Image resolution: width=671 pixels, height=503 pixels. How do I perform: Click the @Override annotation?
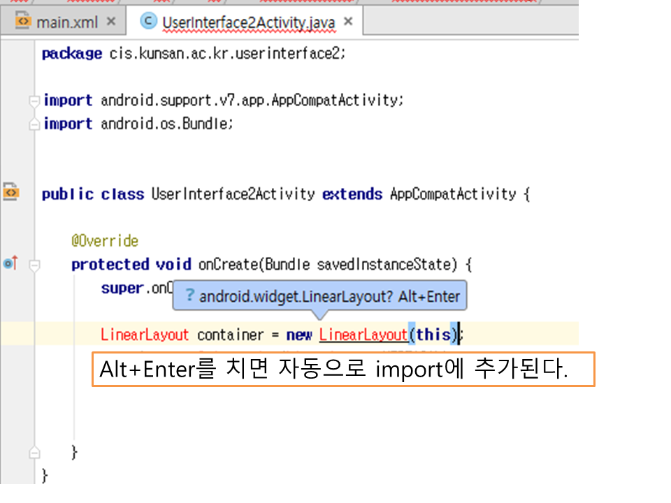[105, 241]
